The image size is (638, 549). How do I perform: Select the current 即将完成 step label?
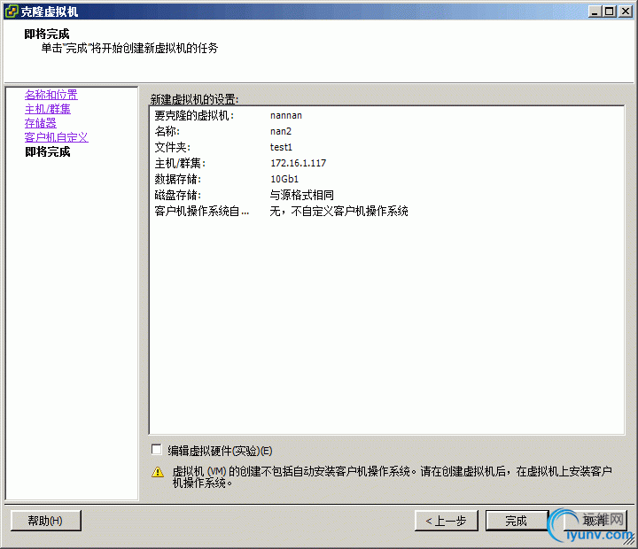pyautogui.click(x=48, y=151)
